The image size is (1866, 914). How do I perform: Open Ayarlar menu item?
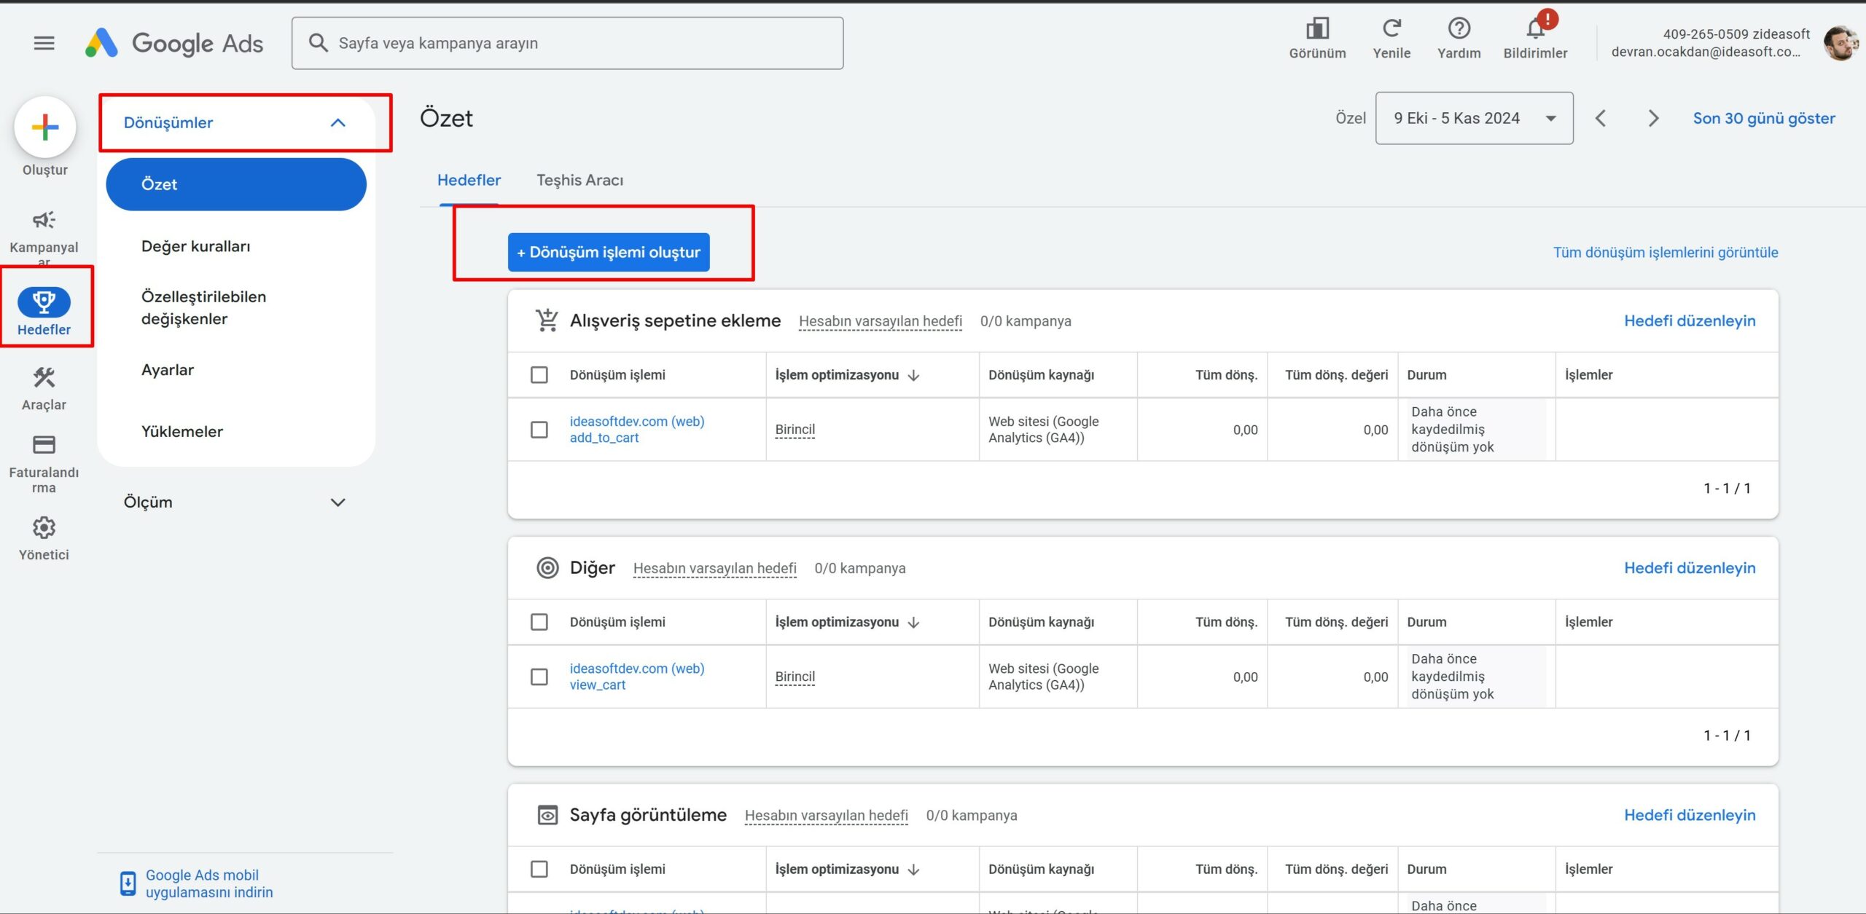pos(168,369)
